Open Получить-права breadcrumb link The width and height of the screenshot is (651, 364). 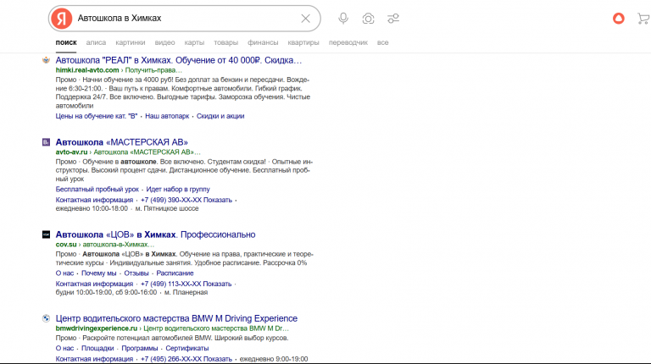[x=153, y=70]
